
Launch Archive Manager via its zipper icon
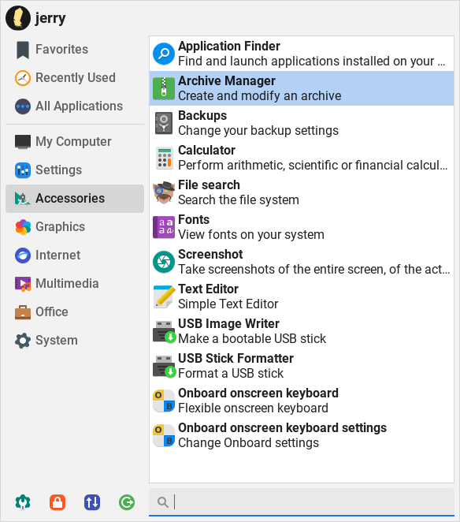click(164, 88)
